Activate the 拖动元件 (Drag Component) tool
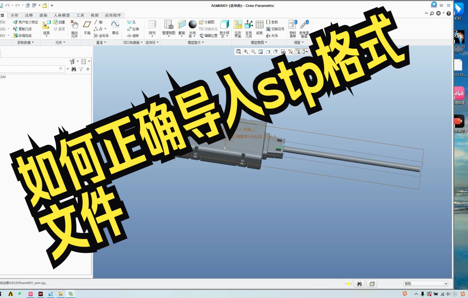 [x=74, y=29]
